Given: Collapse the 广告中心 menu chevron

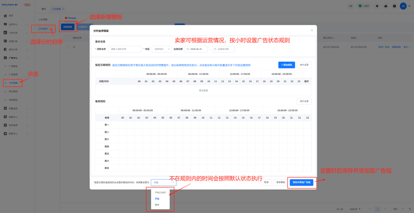Looking at the screenshot, I should tap(27, 58).
